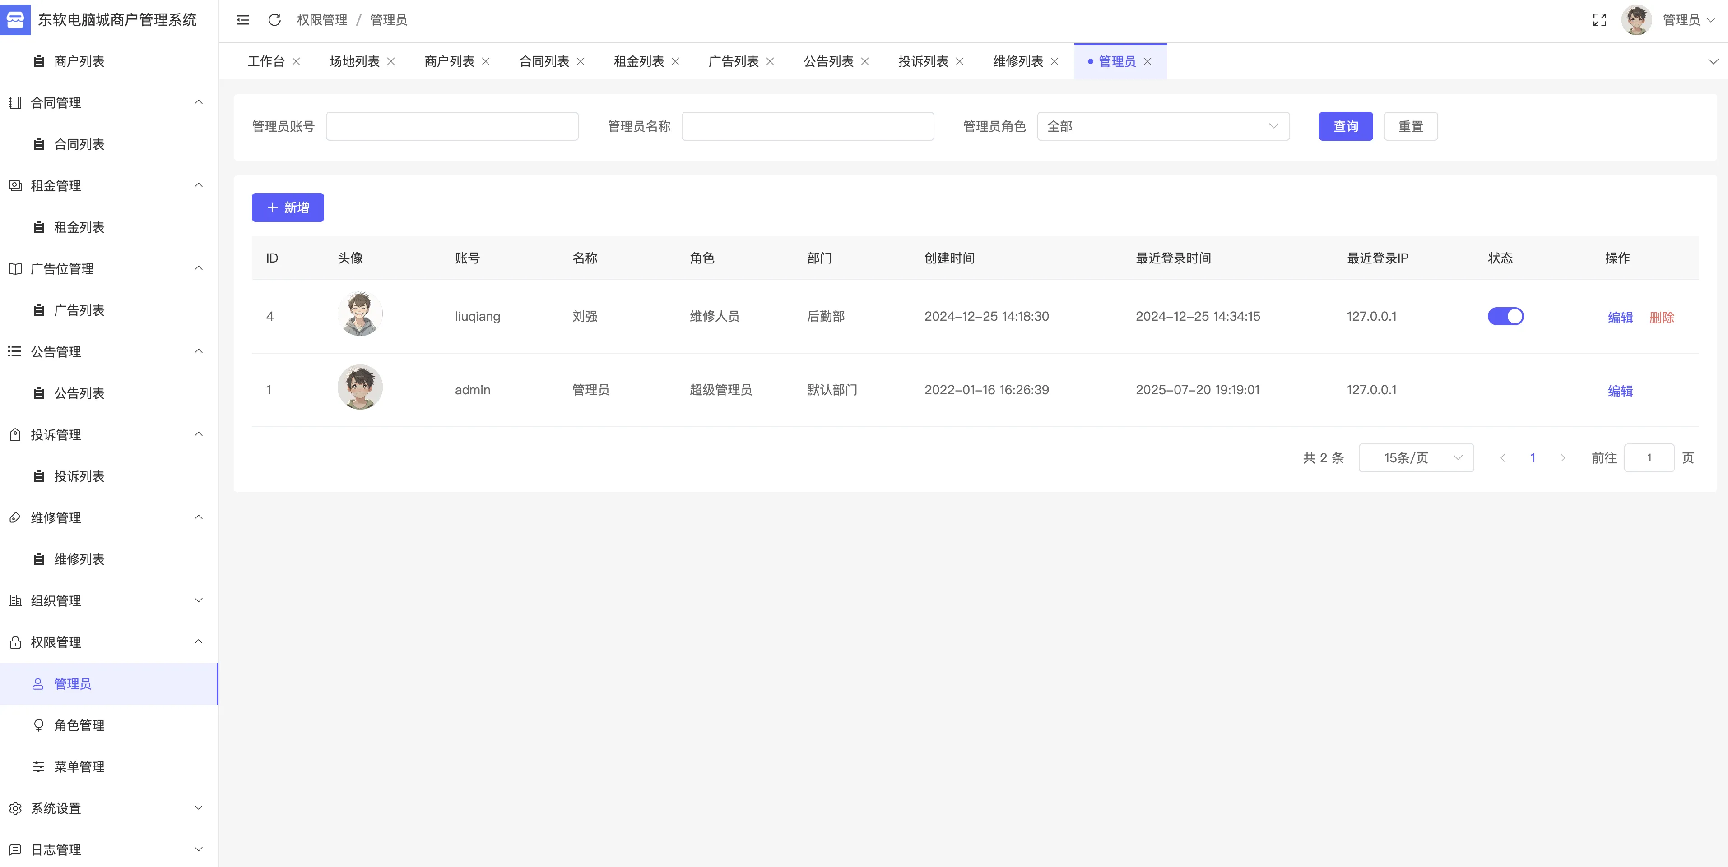
Task: Enter fullscreen mode via top-right icon
Action: pos(1599,20)
